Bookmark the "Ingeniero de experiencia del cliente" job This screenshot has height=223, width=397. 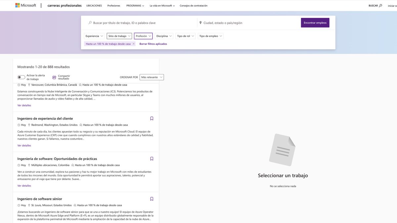(152, 118)
